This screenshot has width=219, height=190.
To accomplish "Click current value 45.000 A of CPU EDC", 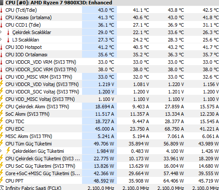I will point(104,129).
